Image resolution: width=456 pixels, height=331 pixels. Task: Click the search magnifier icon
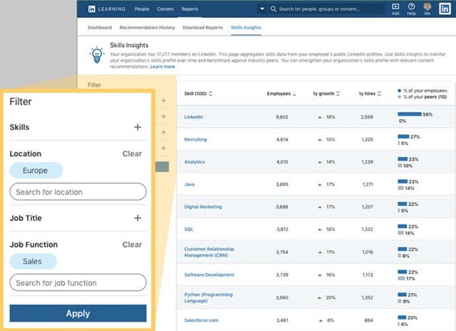273,9
